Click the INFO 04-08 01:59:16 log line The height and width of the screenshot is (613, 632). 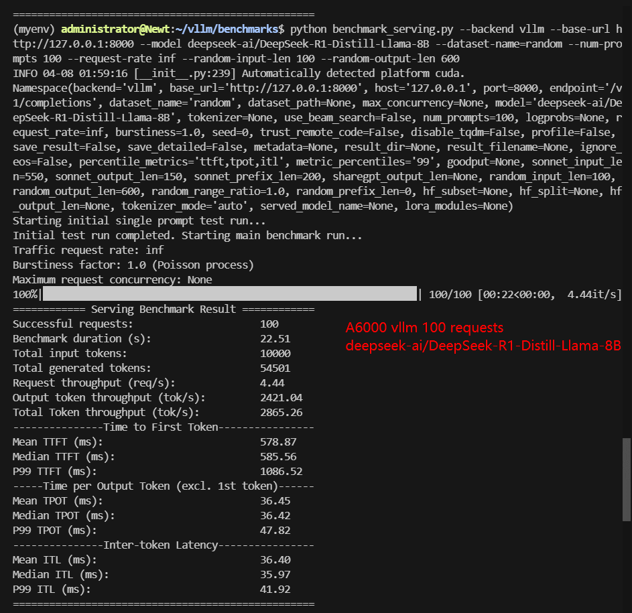(238, 73)
